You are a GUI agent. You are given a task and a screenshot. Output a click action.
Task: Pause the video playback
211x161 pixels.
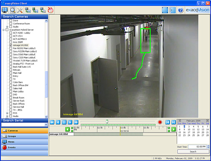point(64,122)
